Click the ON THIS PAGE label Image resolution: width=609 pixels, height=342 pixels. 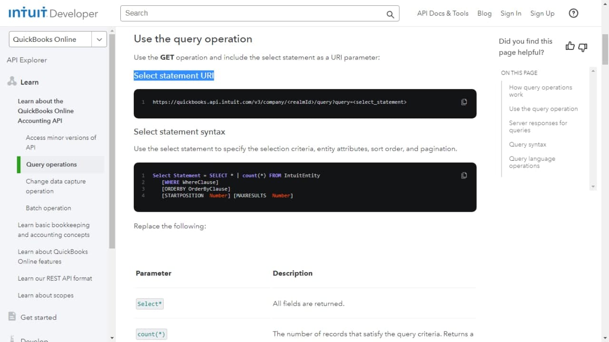click(x=519, y=73)
